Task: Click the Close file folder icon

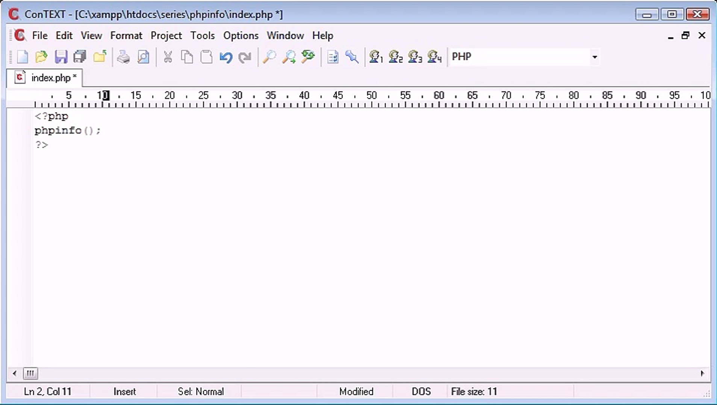Action: click(x=100, y=57)
